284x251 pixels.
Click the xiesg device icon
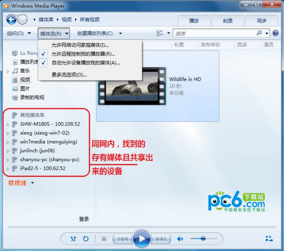(15, 133)
